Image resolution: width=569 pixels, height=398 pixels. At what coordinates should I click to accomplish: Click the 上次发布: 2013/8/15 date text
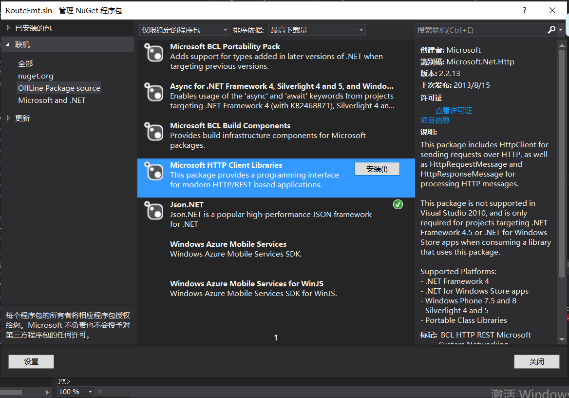click(x=455, y=85)
